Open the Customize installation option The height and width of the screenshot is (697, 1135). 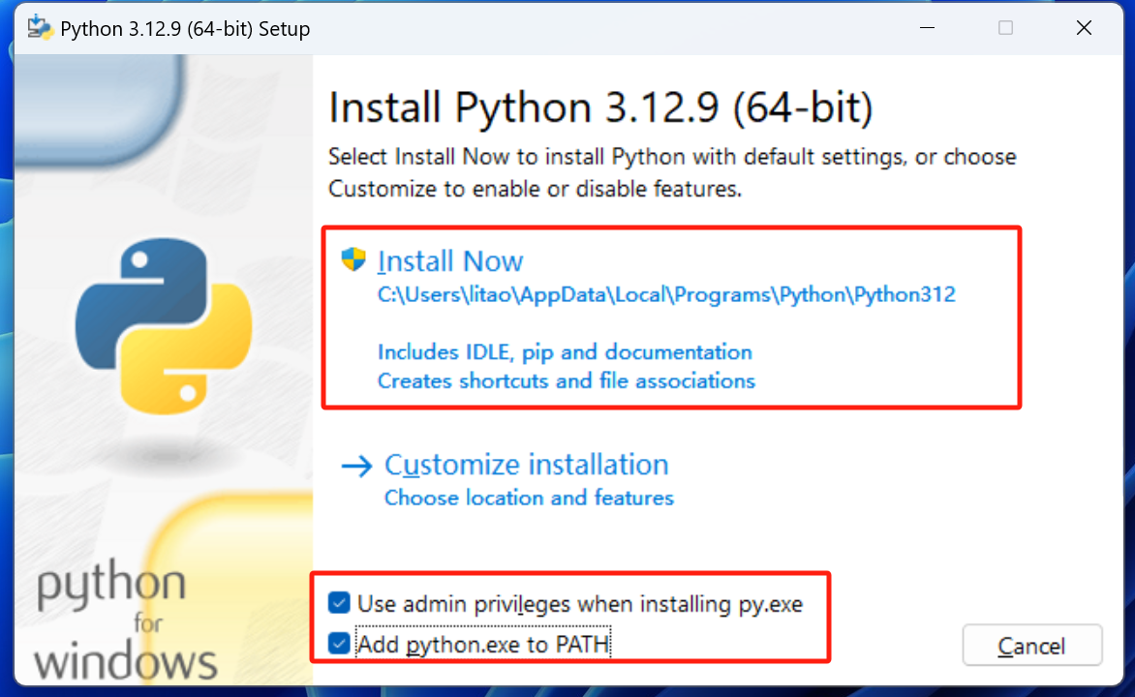pos(526,465)
